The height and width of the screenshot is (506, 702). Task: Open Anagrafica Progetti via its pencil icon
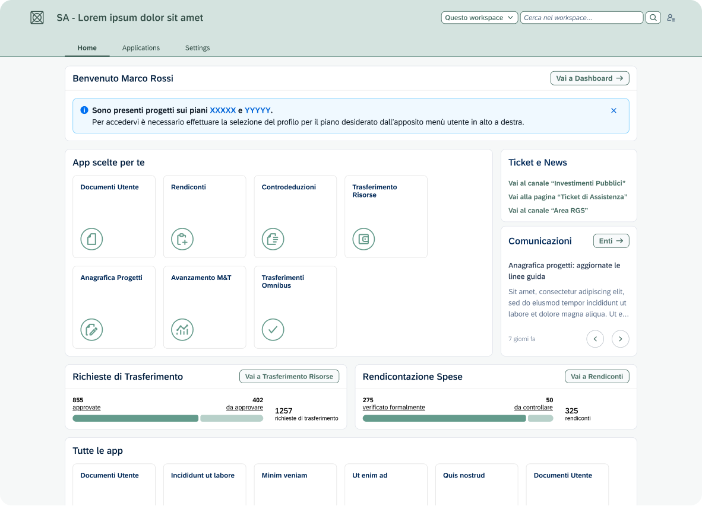[x=91, y=329]
